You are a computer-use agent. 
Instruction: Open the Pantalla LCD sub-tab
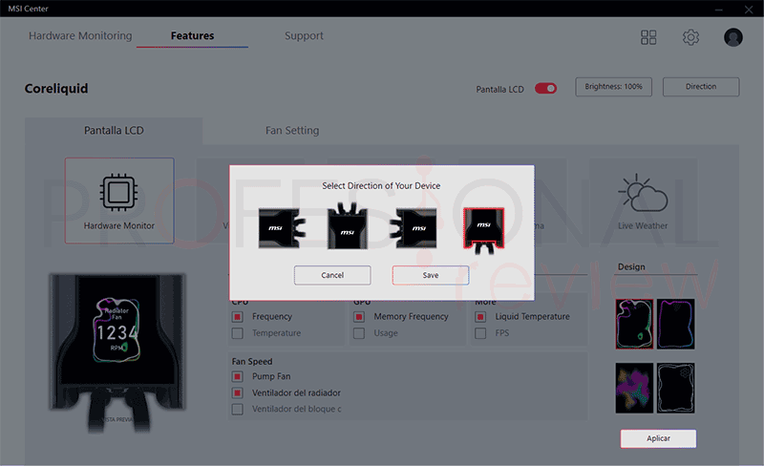point(114,131)
